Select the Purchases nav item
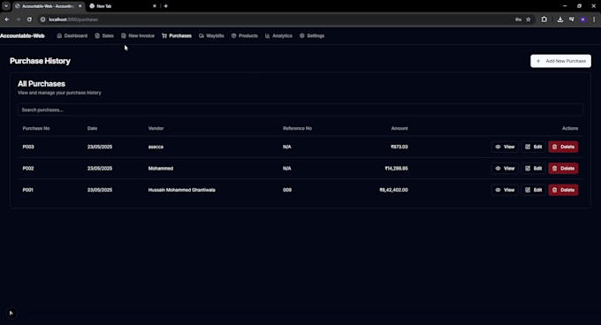 coord(177,35)
